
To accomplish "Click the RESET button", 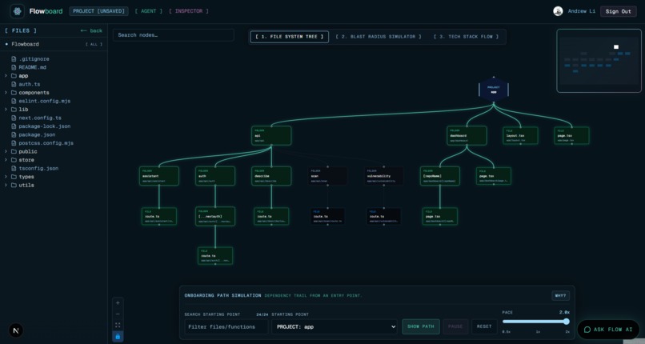I will [x=484, y=326].
